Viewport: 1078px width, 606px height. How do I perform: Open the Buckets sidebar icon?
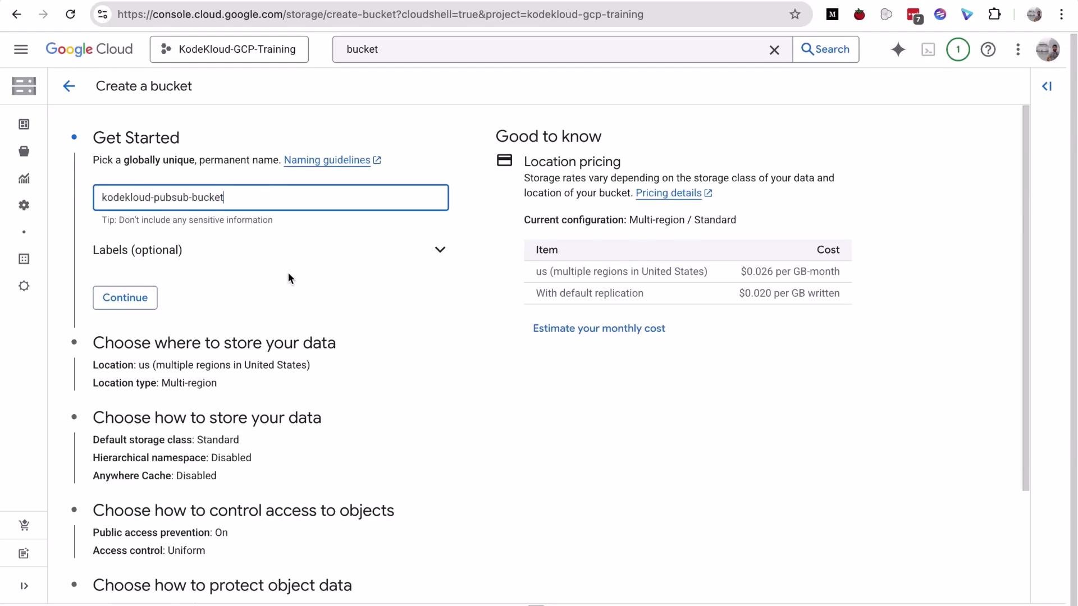pos(24,151)
